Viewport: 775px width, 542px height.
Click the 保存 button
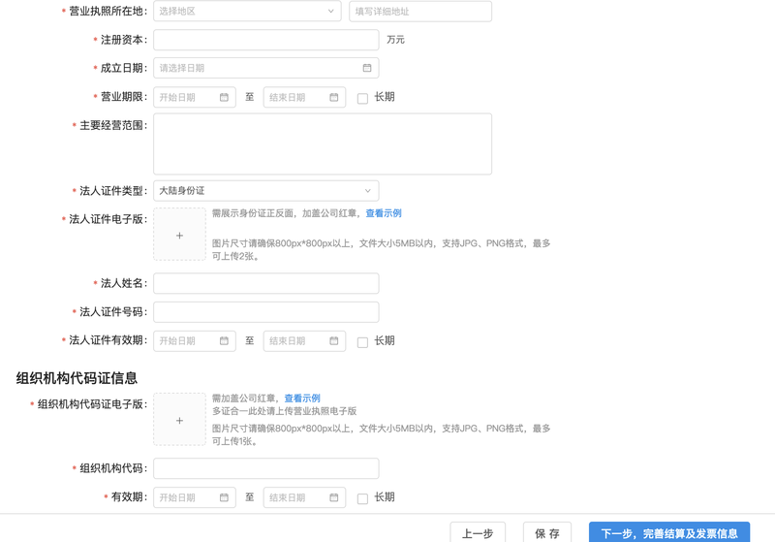tap(547, 532)
